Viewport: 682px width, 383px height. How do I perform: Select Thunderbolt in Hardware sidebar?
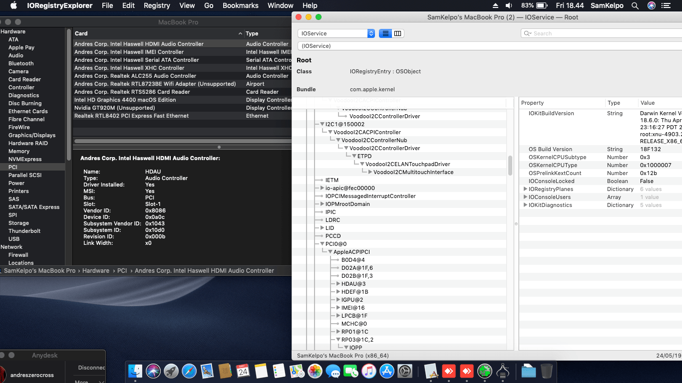click(x=24, y=231)
